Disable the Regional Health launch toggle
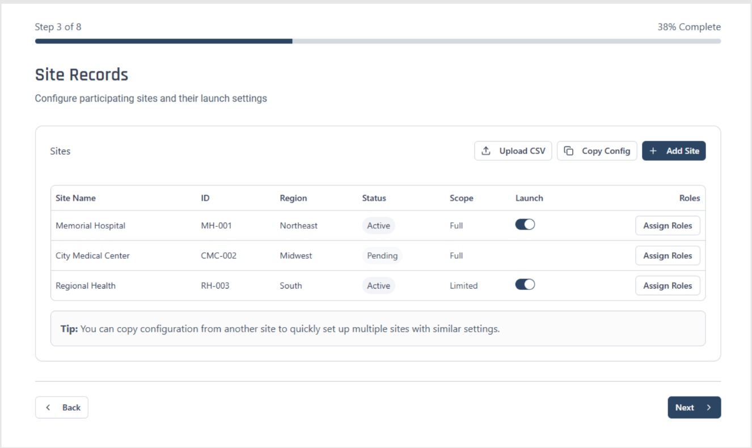Viewport: 752px width, 448px height. coord(525,285)
